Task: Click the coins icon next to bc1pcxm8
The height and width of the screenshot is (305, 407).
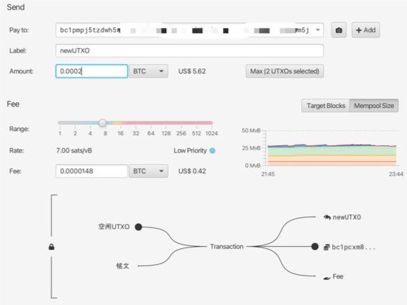Action: coord(326,247)
